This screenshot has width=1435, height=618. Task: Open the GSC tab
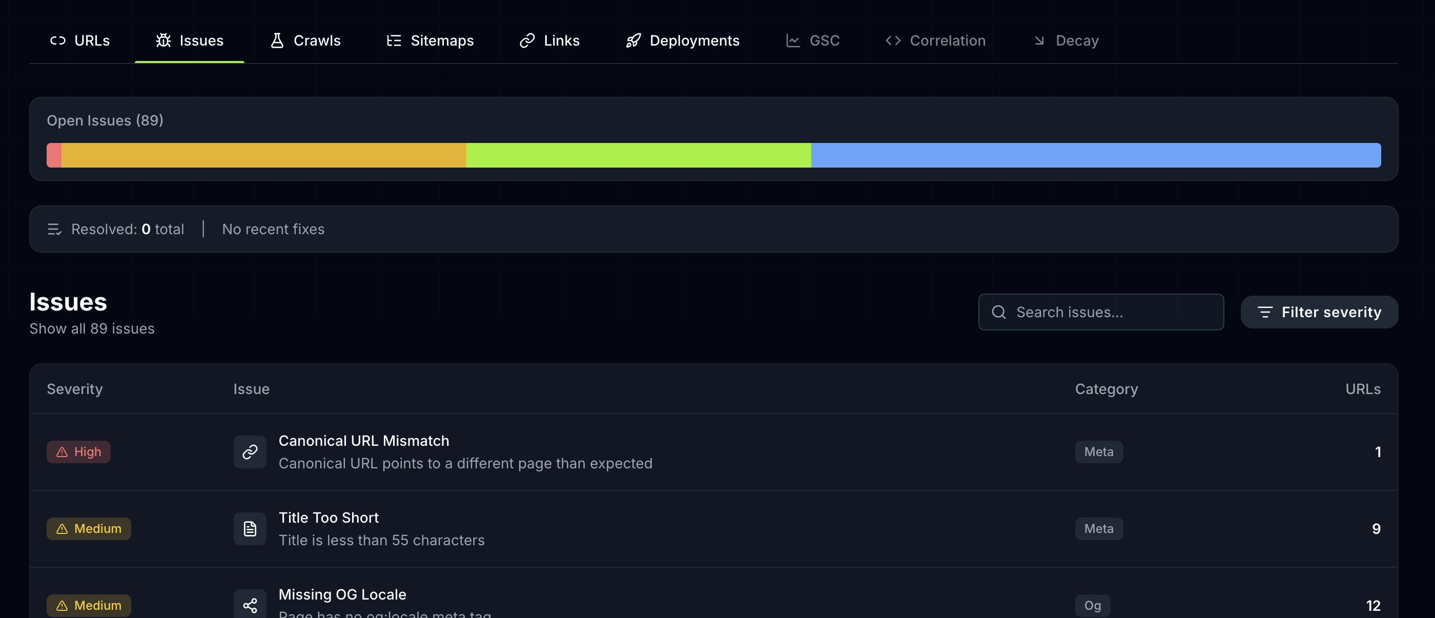click(812, 40)
